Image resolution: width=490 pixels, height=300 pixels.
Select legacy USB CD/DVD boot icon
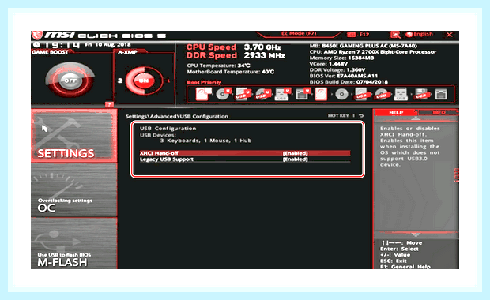click(382, 94)
